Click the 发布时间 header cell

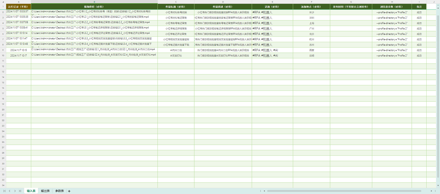(351, 7)
